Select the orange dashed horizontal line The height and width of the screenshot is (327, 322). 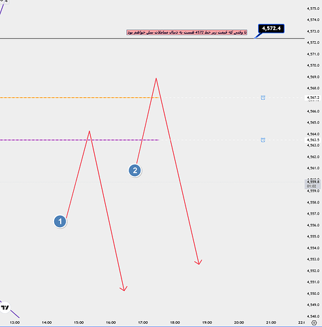point(79,97)
